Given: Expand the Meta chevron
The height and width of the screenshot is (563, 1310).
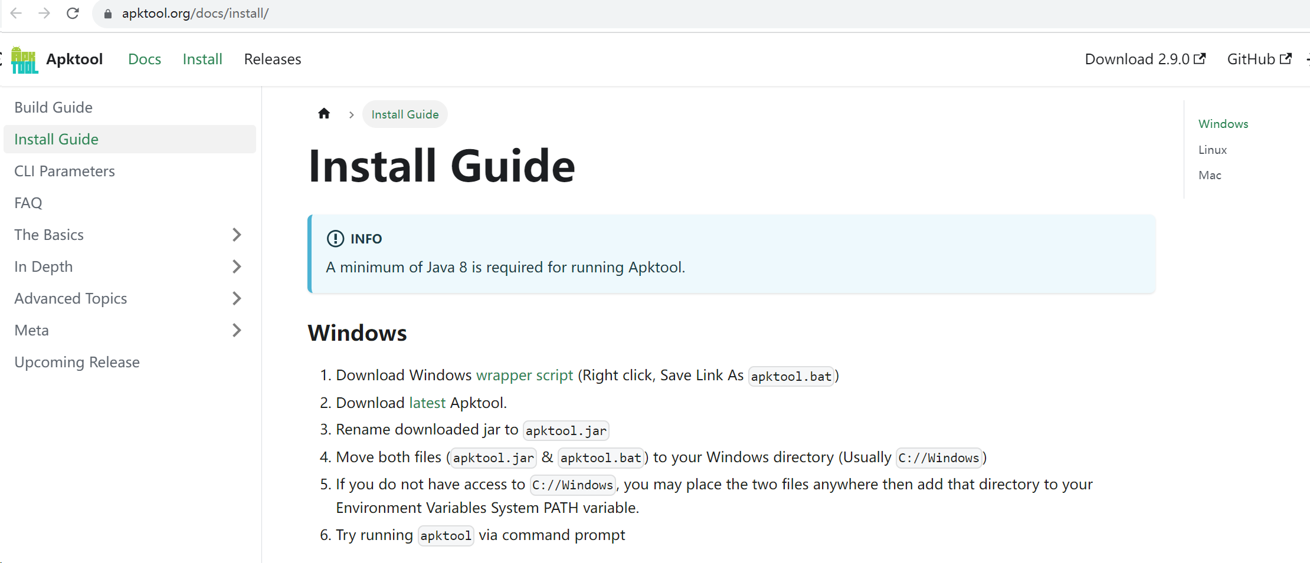Looking at the screenshot, I should point(237,330).
